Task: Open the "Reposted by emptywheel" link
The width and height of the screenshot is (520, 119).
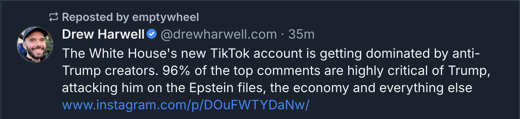Action: 130,17
